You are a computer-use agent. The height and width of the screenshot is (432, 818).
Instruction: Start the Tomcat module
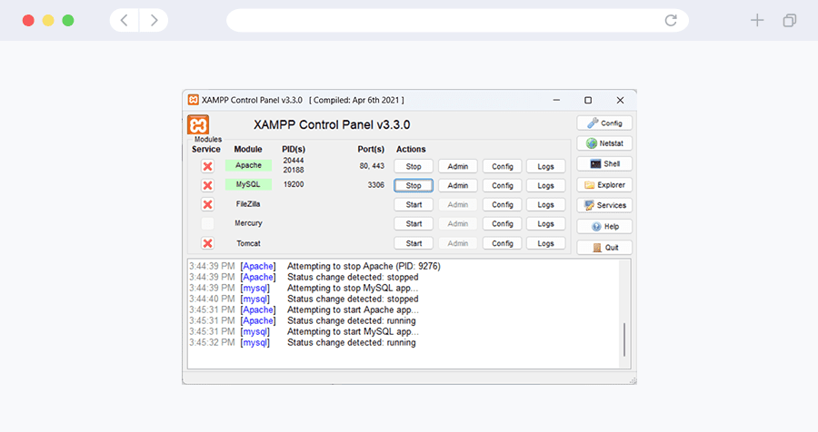point(414,243)
